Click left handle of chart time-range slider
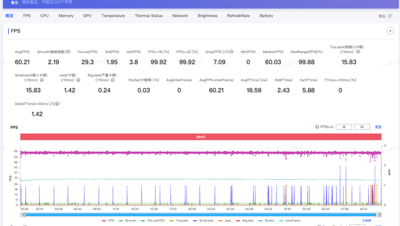The image size is (400, 226). (x=23, y=215)
